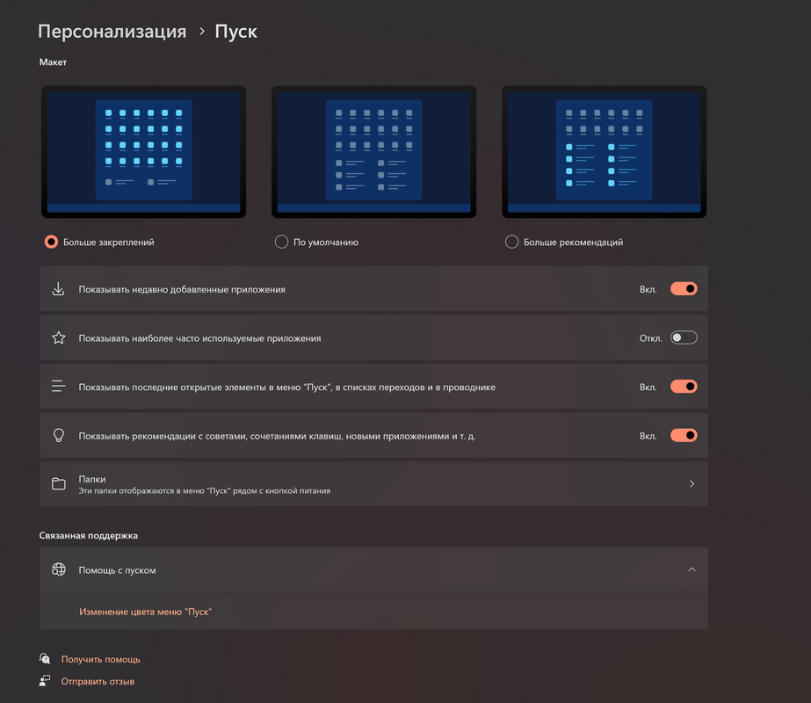
Task: Enable the most used apps toggle
Action: [684, 337]
